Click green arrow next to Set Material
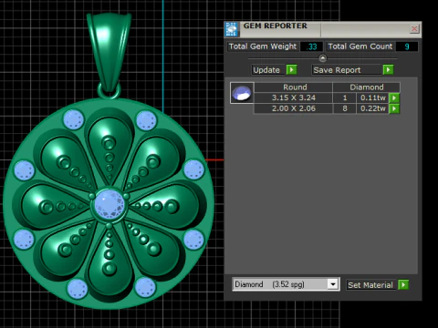Viewport: 438px width, 328px height. [x=403, y=285]
